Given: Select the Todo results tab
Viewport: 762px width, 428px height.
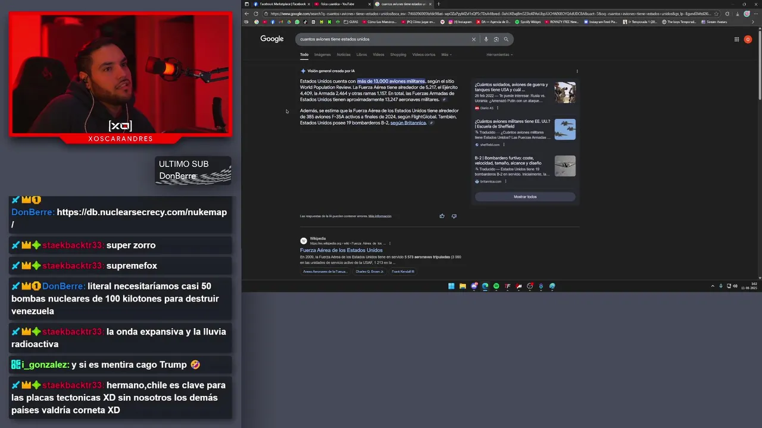Looking at the screenshot, I should pyautogui.click(x=304, y=55).
